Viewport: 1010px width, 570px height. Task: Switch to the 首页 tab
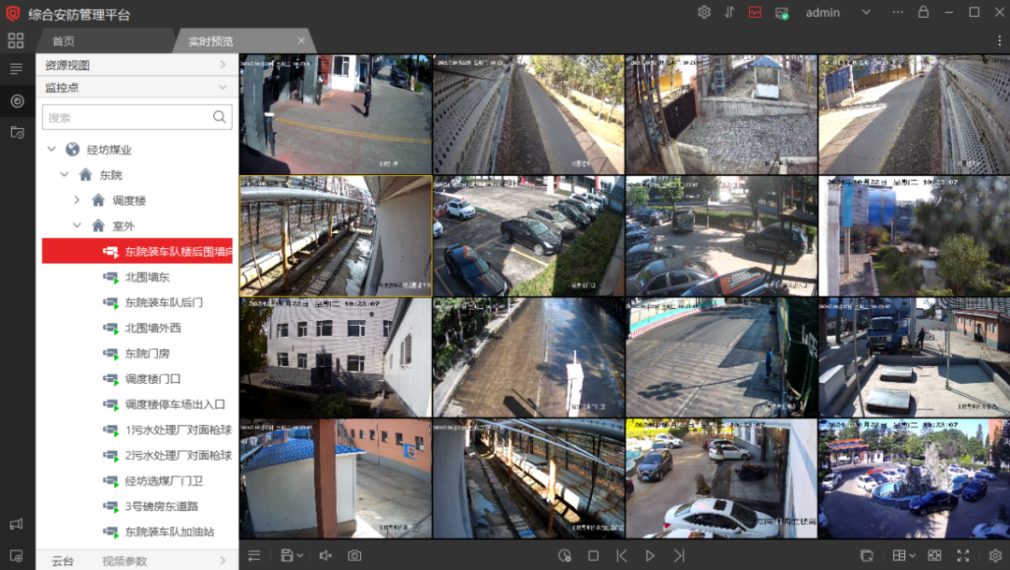click(64, 41)
